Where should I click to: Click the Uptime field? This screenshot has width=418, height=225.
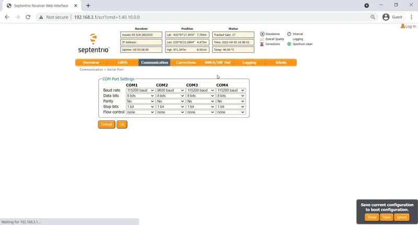[141, 50]
